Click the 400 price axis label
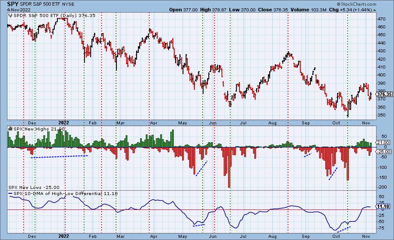The image size is (394, 240). pos(381,75)
